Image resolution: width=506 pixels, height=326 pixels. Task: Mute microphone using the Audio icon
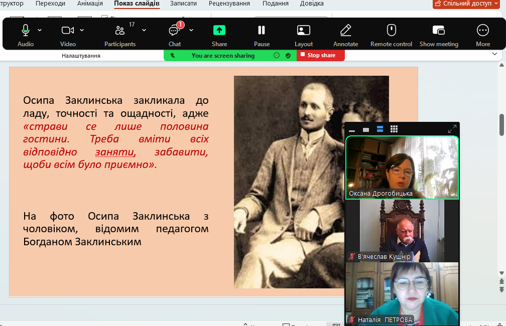click(26, 31)
